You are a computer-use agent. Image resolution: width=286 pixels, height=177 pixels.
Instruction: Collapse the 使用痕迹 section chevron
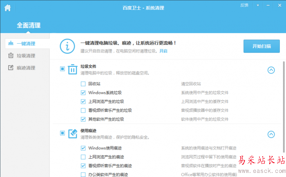[271, 135]
